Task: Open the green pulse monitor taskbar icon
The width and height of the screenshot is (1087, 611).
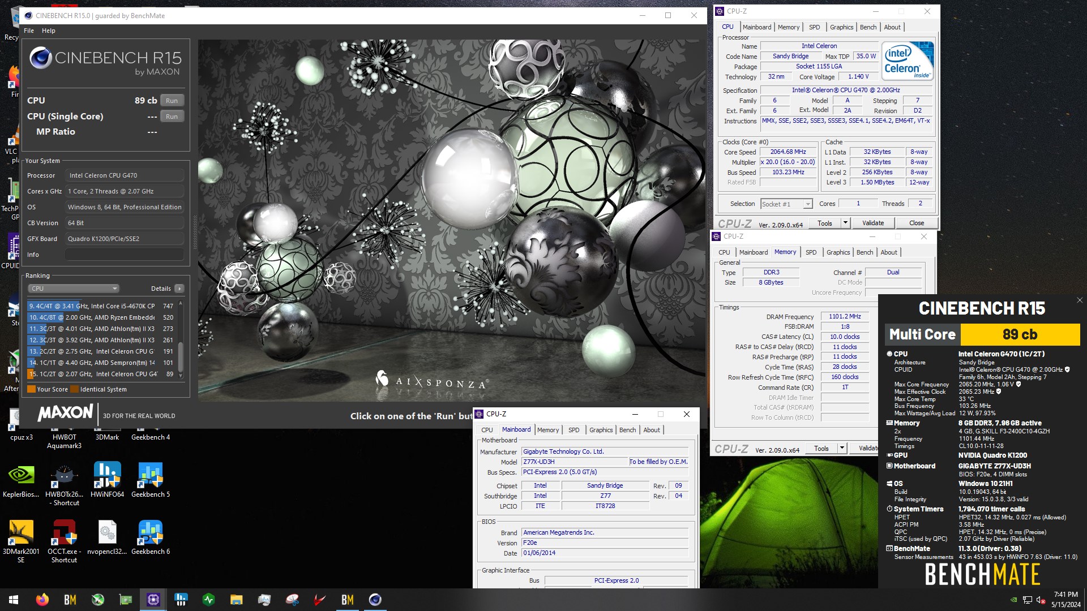Action: pos(209,600)
